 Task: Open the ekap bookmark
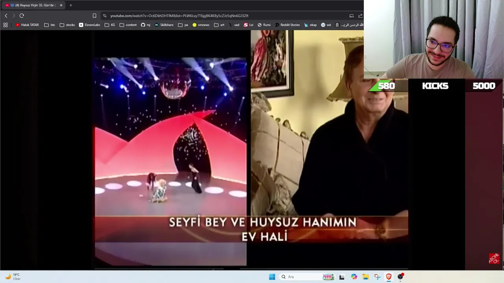[x=310, y=25]
